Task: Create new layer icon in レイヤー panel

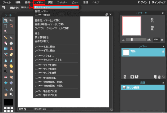Action: [155, 77]
